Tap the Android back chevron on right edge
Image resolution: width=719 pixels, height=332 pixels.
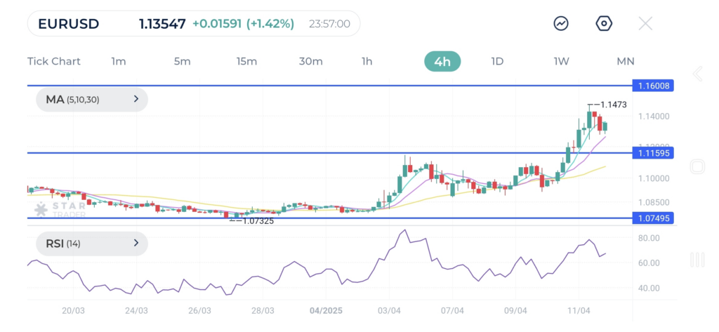tap(697, 74)
